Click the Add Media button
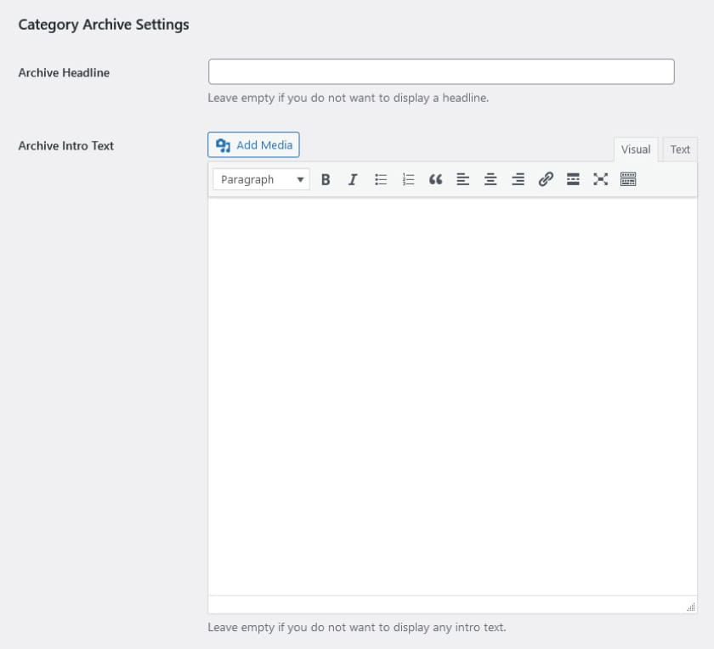 click(253, 145)
